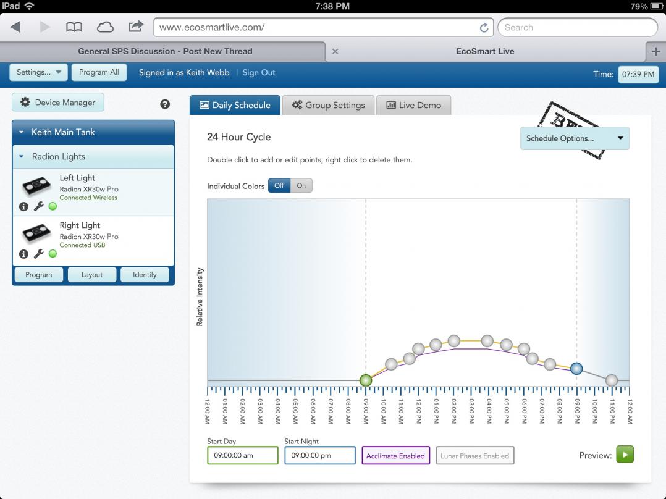Click Right Light wrench settings icon
Viewport: 666px width, 499px height.
tap(39, 254)
